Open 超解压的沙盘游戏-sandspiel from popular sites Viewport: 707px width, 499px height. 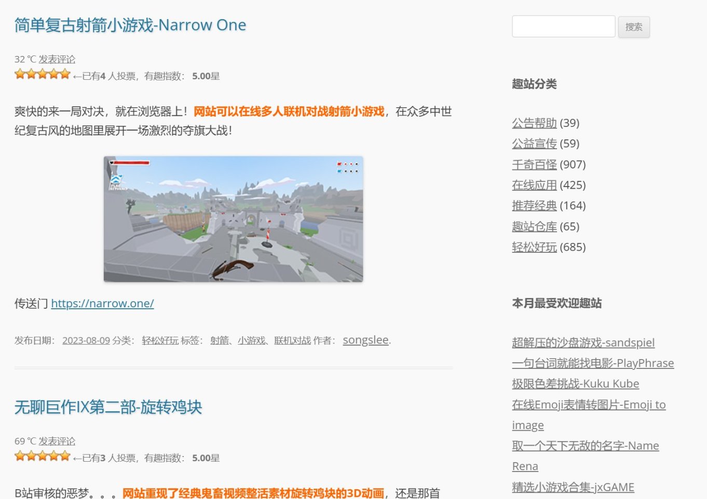coord(583,343)
